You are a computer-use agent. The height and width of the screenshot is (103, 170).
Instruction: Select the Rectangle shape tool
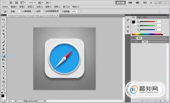coord(3,82)
